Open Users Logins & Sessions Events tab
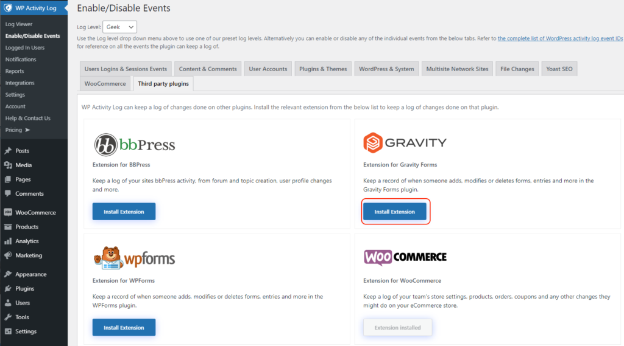Image resolution: width=624 pixels, height=346 pixels. click(126, 69)
